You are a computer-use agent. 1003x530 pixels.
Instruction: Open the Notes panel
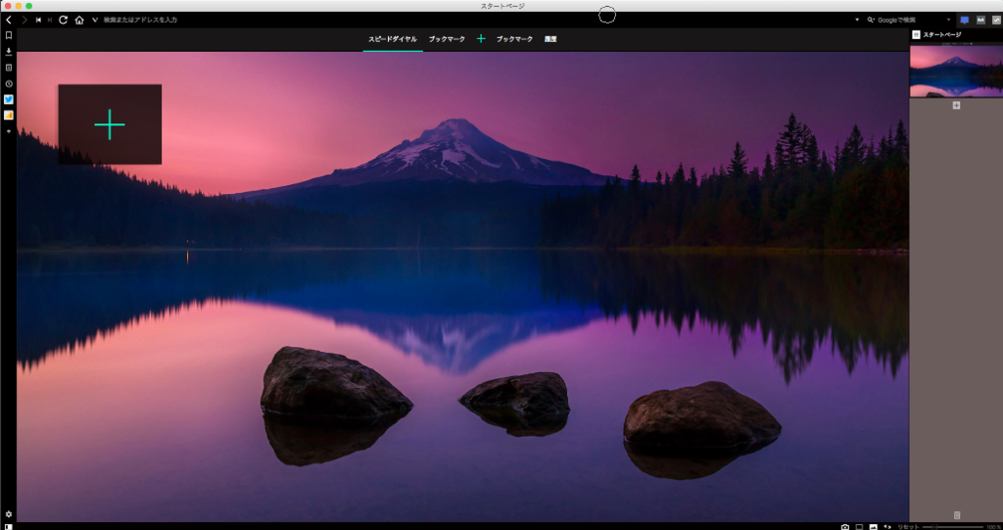click(x=8, y=68)
